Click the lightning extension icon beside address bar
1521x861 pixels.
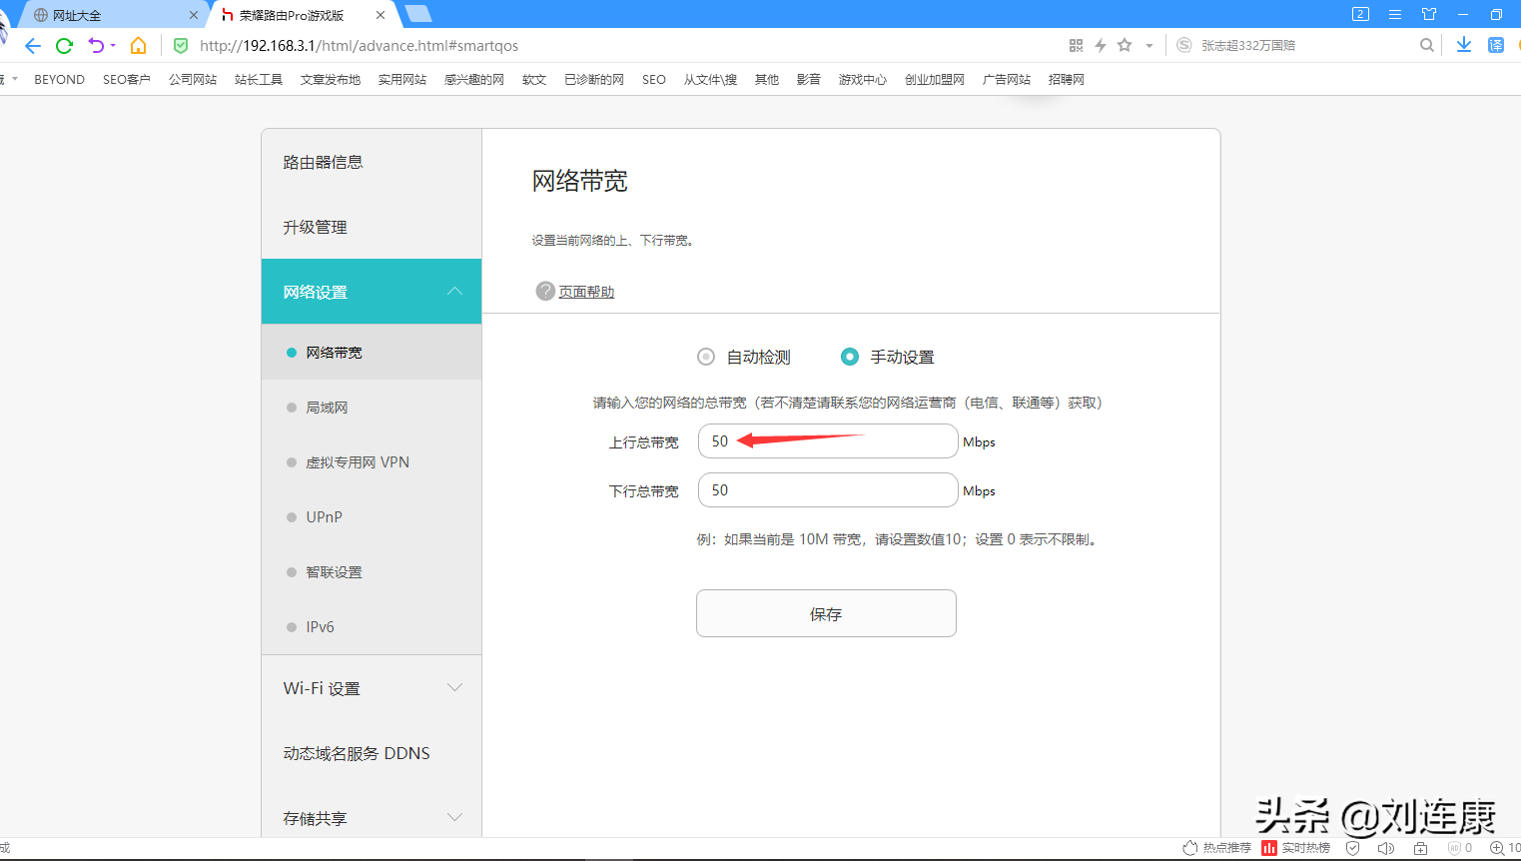1103,45
